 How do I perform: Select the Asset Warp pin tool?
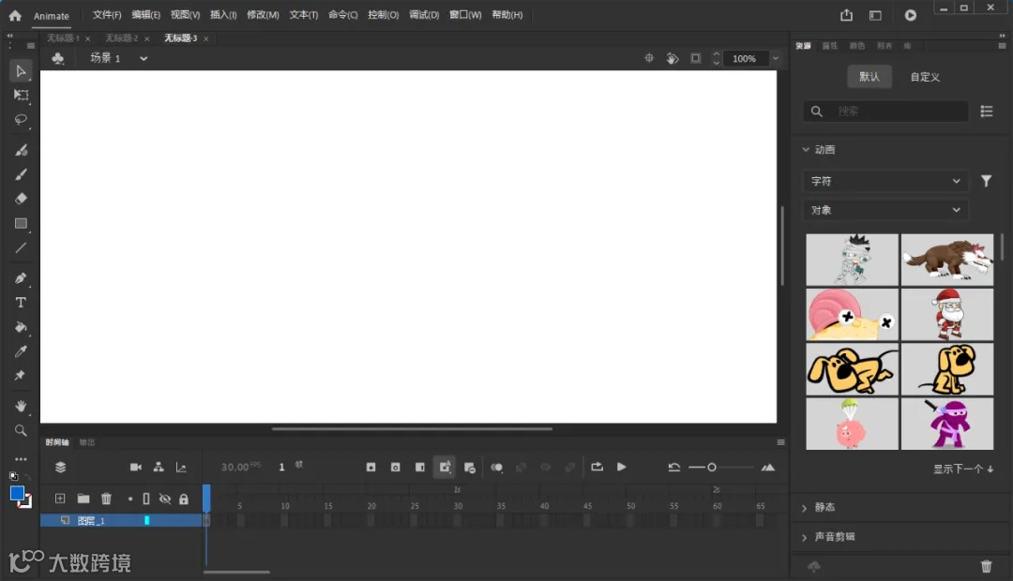point(20,376)
